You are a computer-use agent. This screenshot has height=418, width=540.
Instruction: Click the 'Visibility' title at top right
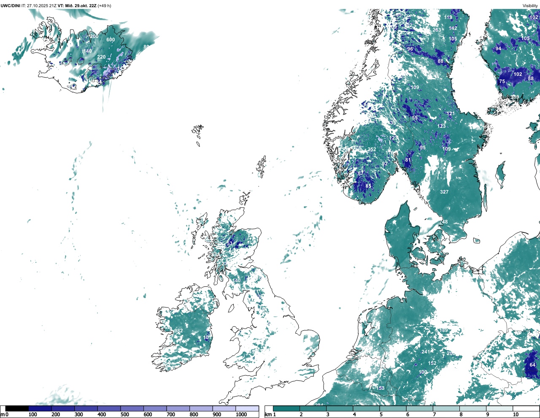point(530,5)
